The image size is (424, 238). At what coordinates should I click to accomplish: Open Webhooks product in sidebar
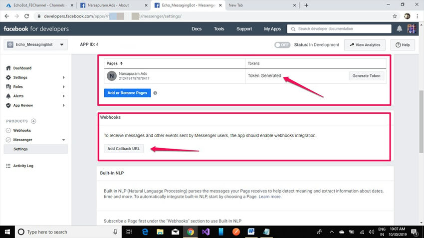(x=22, y=130)
